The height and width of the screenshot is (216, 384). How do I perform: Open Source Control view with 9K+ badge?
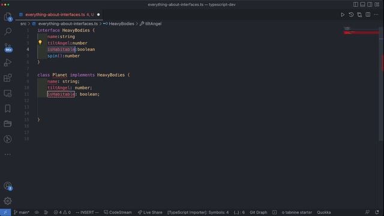click(8, 47)
